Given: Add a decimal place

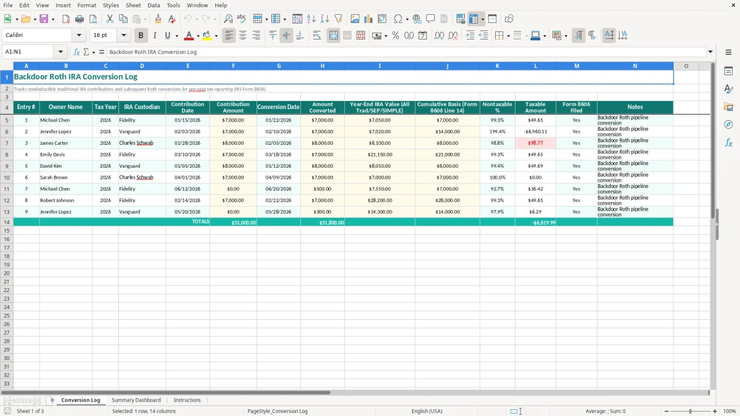Looking at the screenshot, I should (439, 36).
